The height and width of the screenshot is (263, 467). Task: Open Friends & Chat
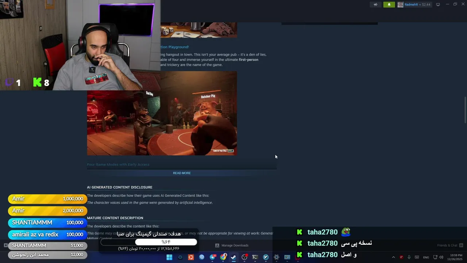[447, 245]
